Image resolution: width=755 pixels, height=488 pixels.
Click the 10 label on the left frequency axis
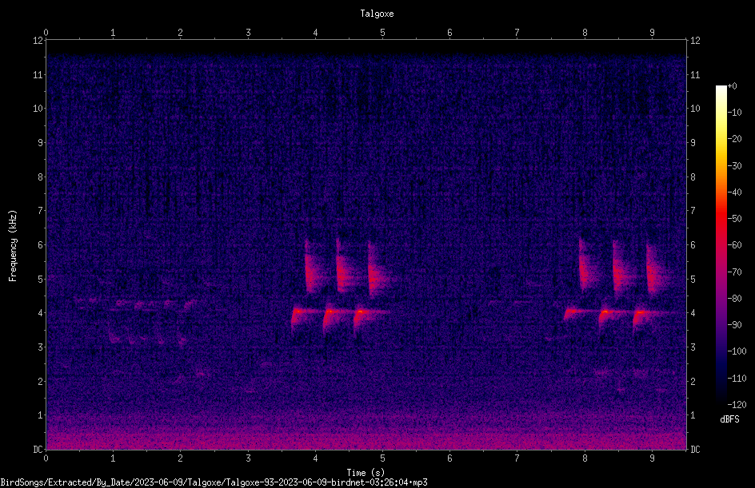pos(38,108)
